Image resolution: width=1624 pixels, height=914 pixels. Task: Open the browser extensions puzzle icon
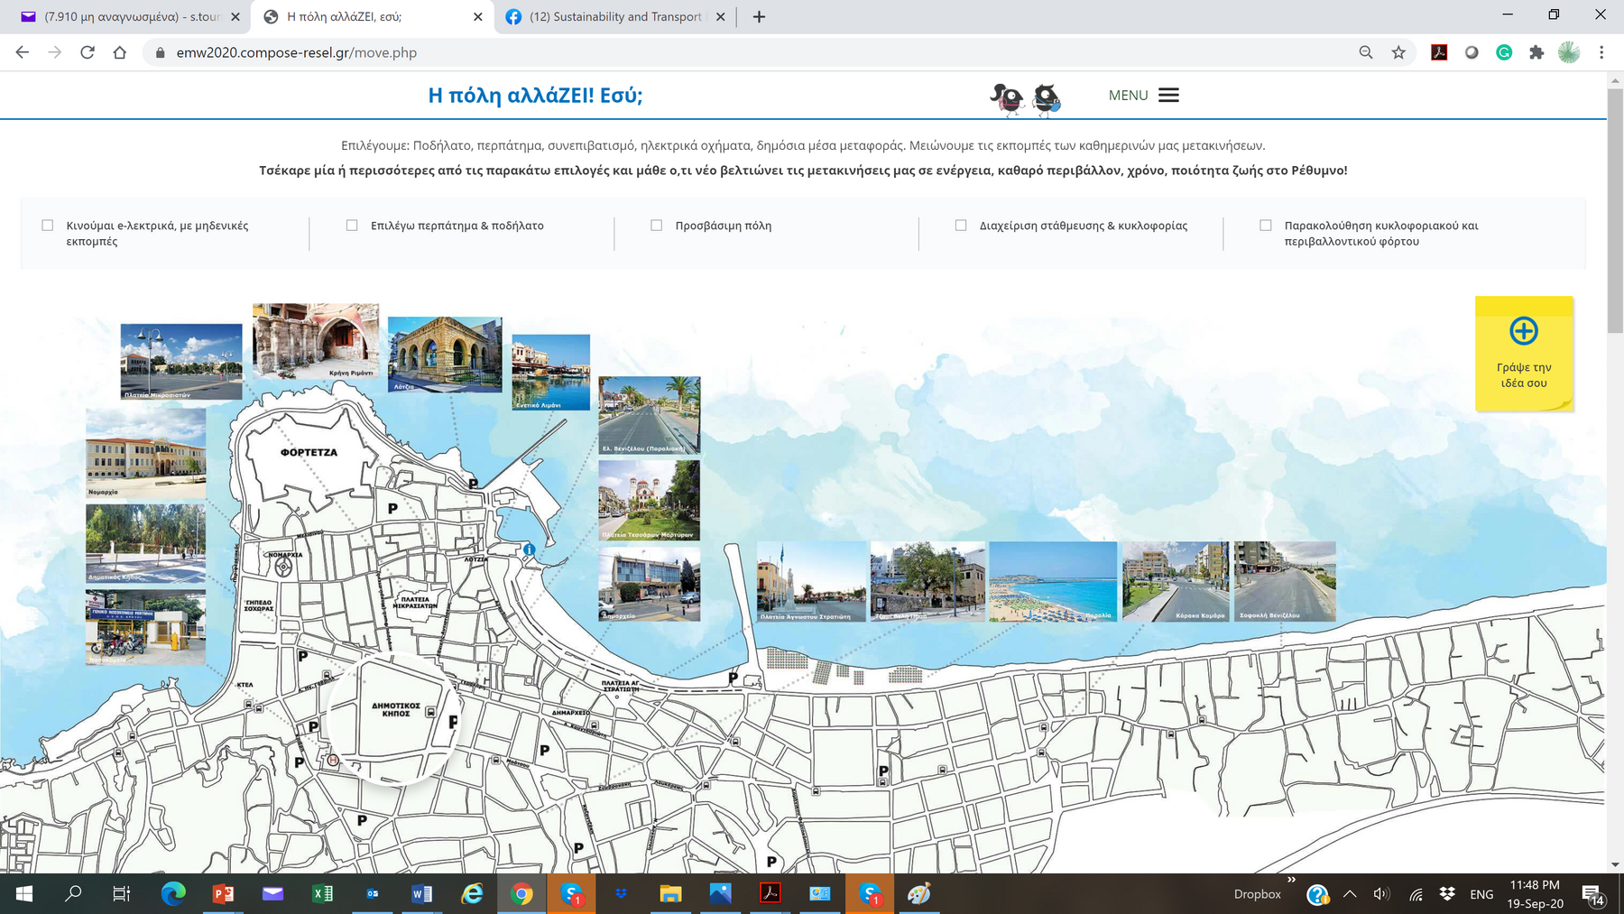[x=1536, y=52]
